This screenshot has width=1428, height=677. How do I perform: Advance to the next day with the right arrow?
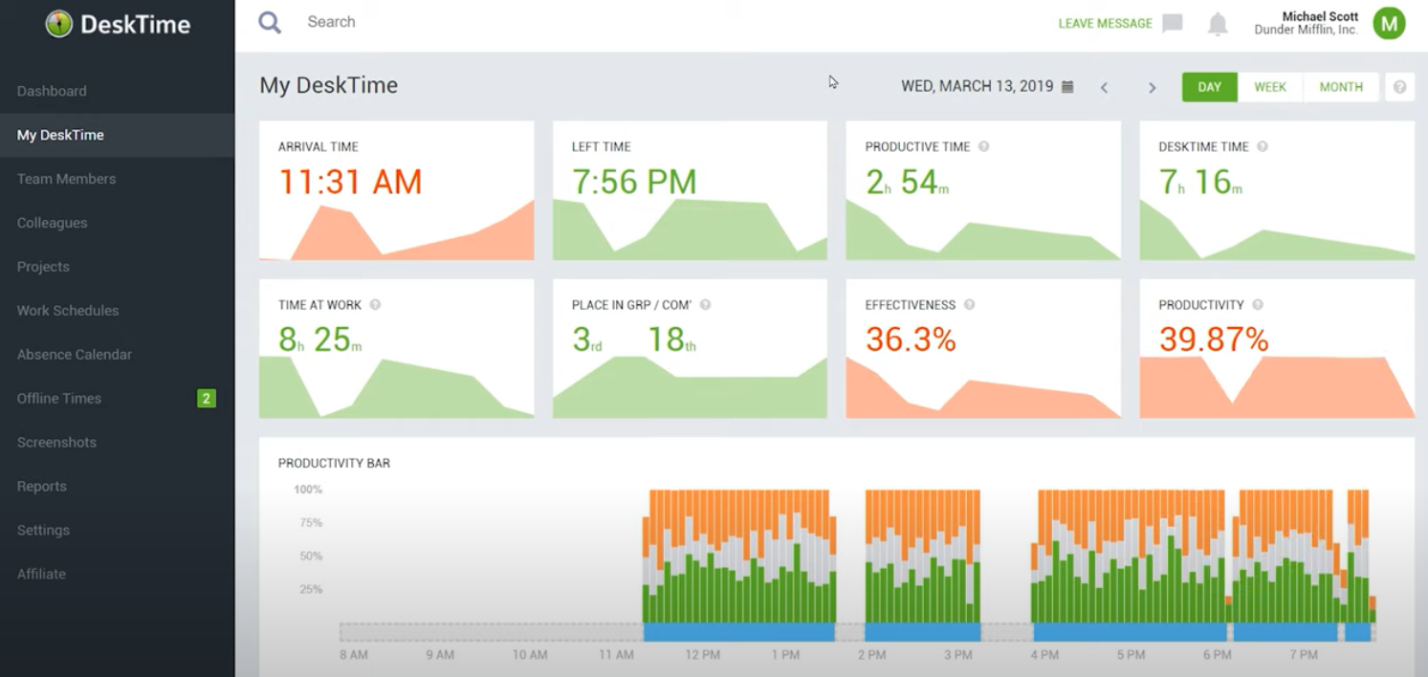[x=1152, y=86]
